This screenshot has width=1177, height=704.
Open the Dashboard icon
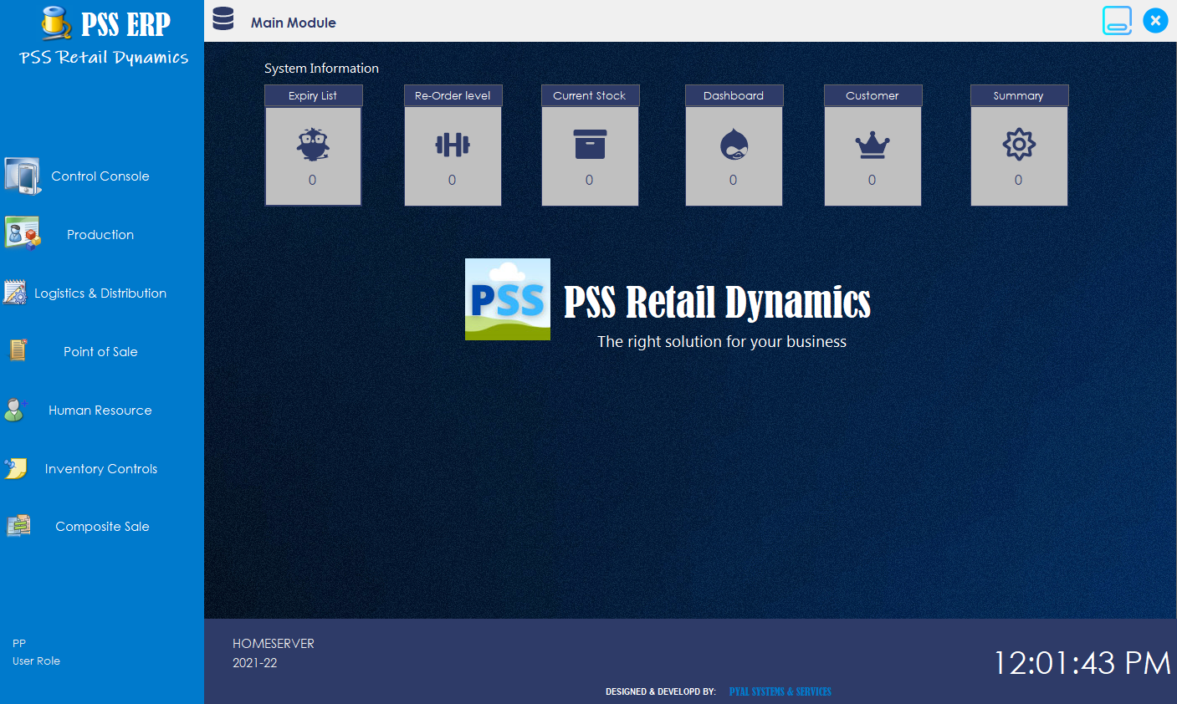(734, 145)
